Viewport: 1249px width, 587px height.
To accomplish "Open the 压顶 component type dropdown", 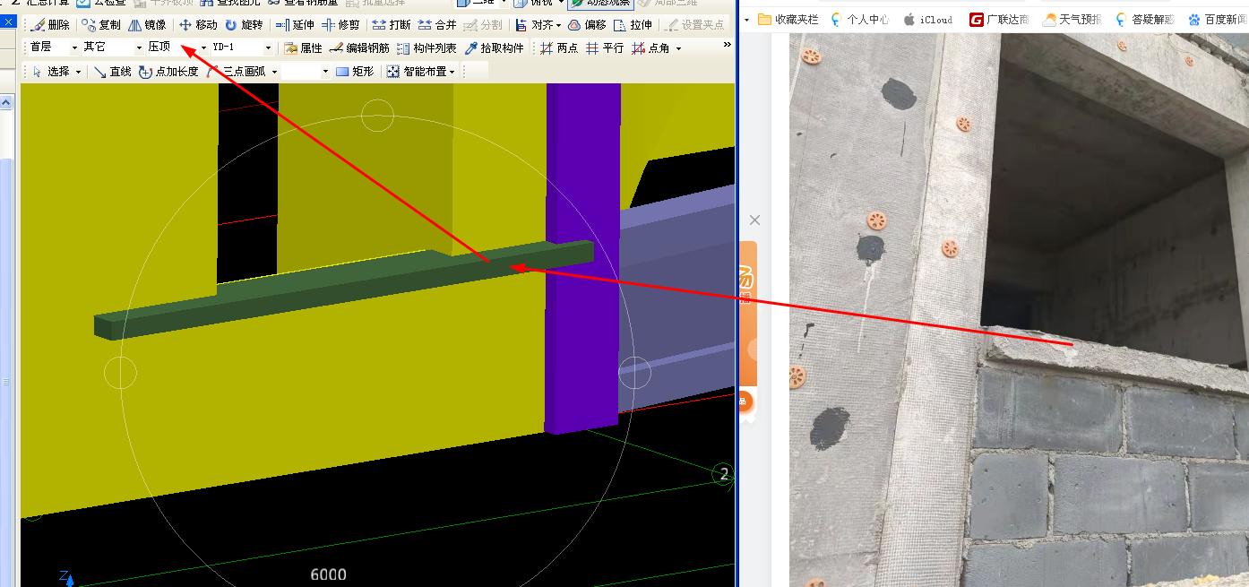I will (x=177, y=47).
